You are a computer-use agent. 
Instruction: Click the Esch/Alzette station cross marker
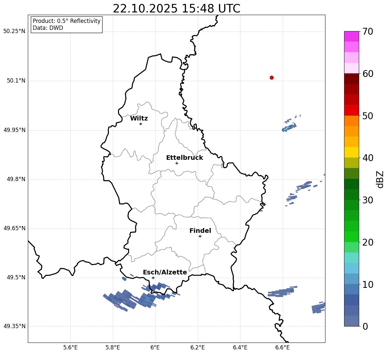(153, 278)
